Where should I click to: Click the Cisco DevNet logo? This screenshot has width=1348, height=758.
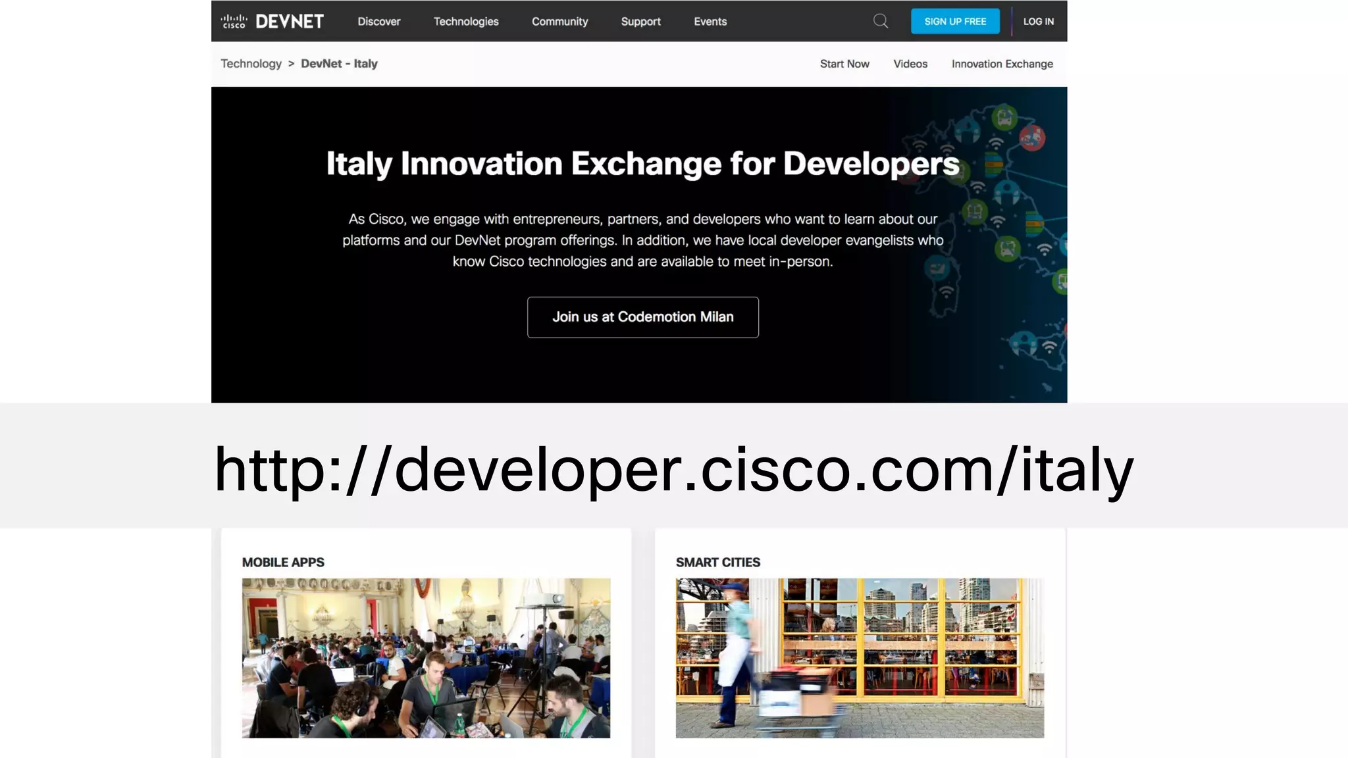272,21
